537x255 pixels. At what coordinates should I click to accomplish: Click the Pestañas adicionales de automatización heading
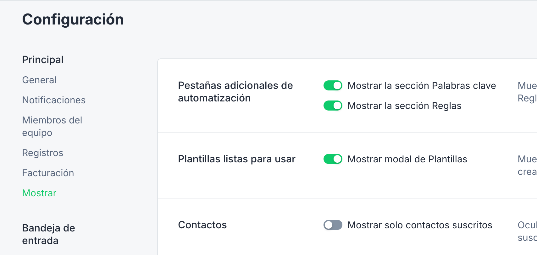235,92
